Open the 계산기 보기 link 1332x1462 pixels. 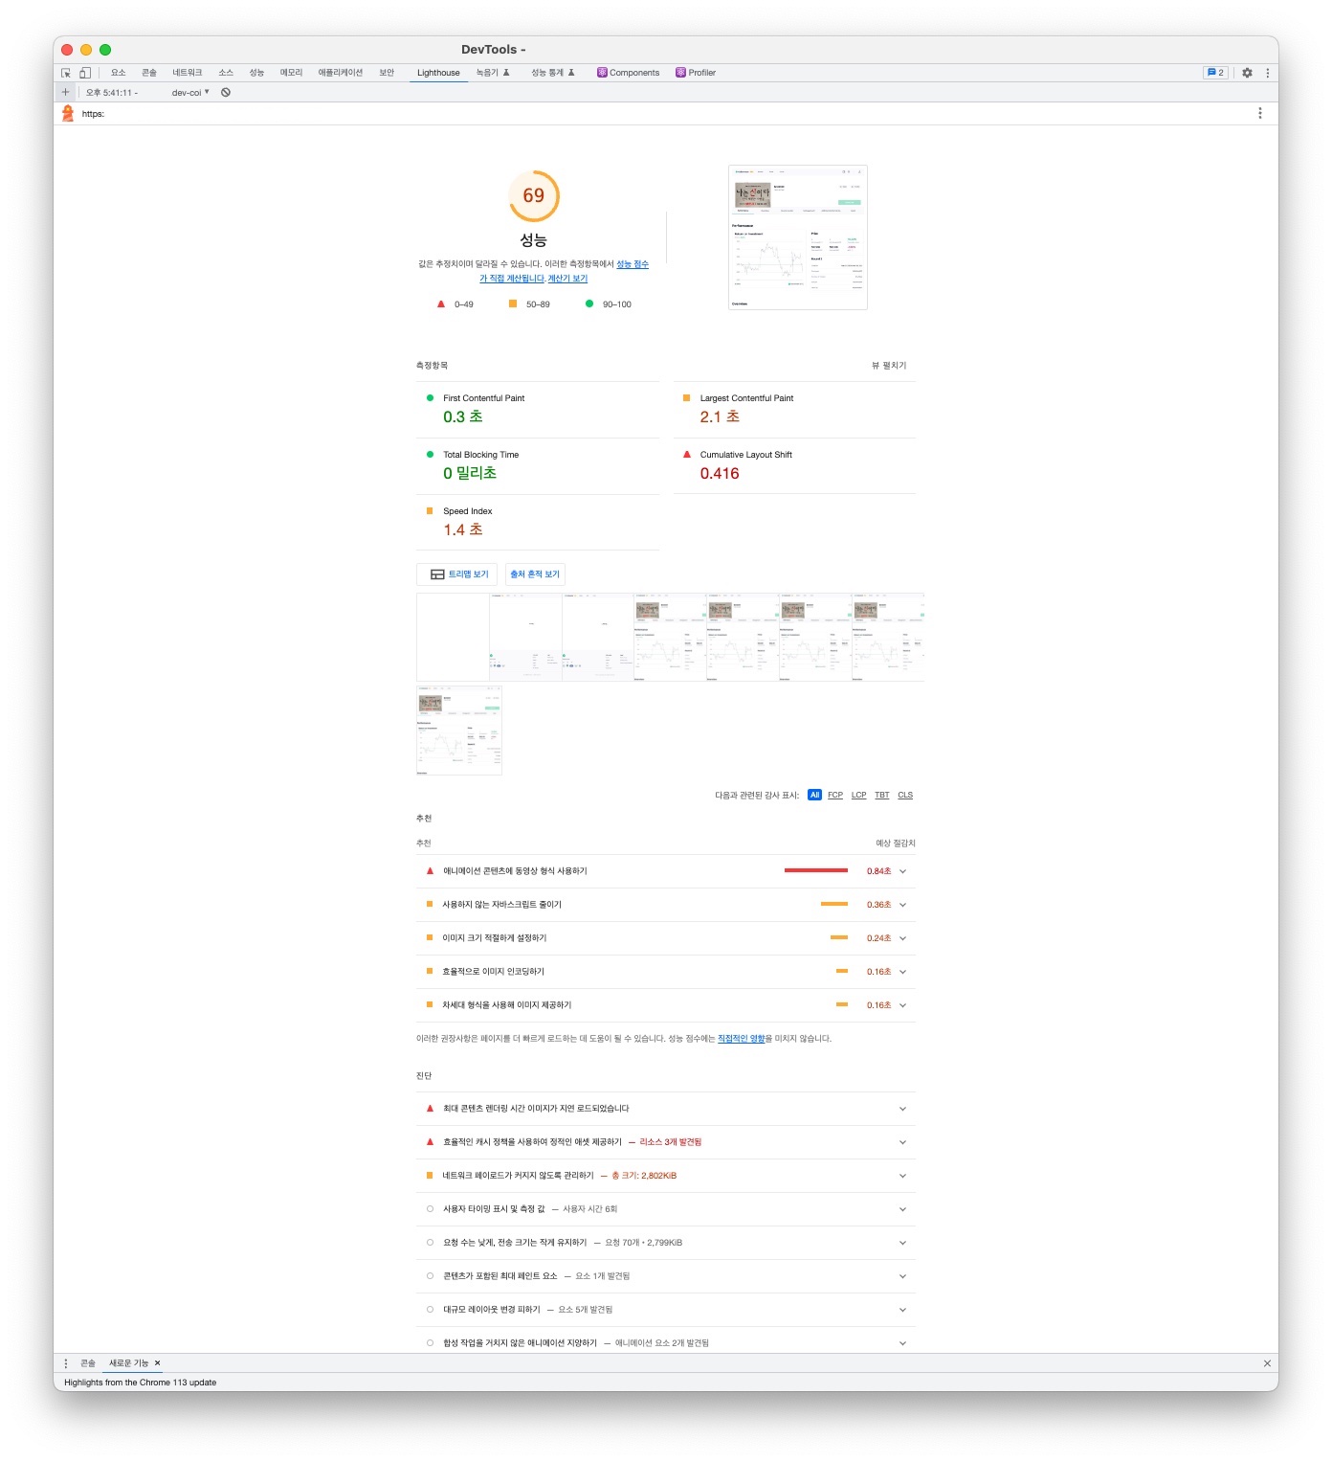coord(567,279)
